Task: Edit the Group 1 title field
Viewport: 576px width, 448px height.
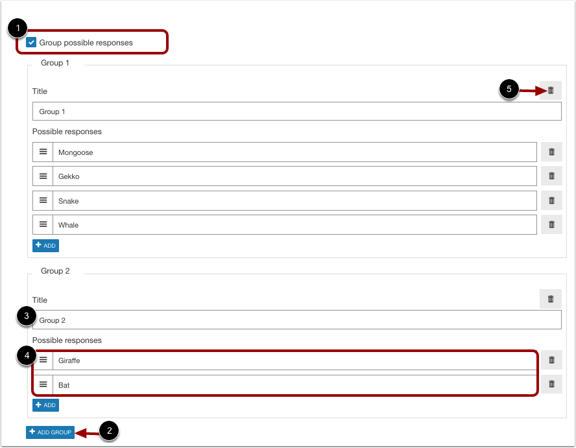Action: point(297,112)
